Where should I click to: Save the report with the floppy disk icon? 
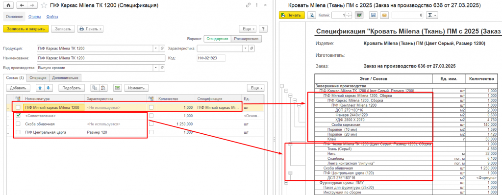click(373, 15)
